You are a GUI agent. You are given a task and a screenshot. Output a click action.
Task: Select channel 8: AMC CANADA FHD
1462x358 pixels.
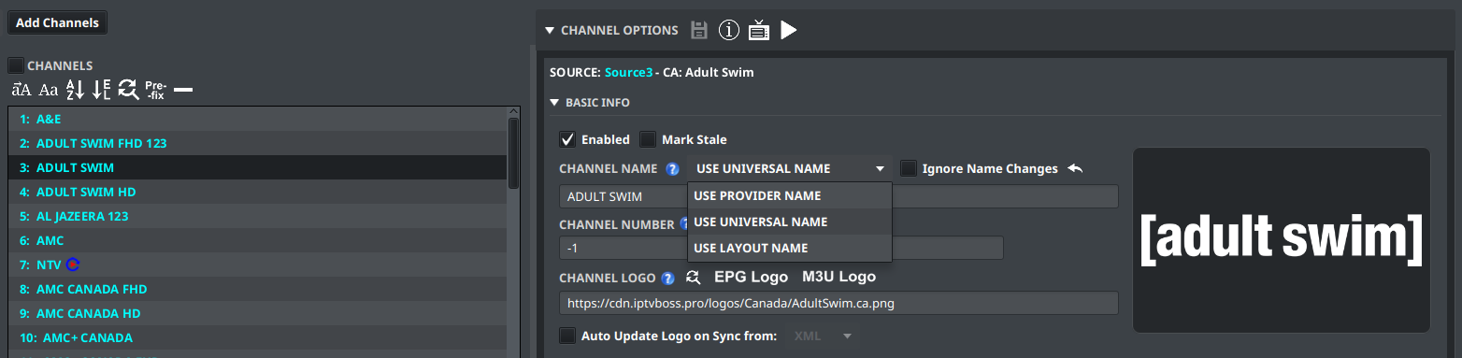tap(257, 289)
